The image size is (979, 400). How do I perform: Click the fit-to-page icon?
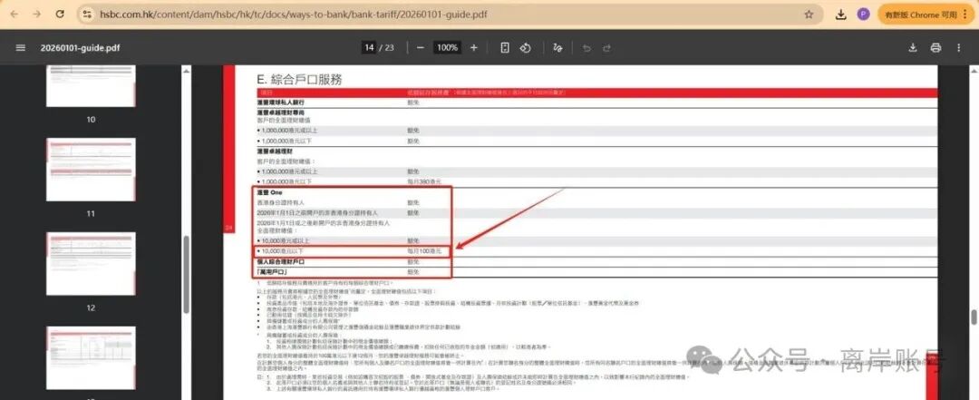coord(505,47)
